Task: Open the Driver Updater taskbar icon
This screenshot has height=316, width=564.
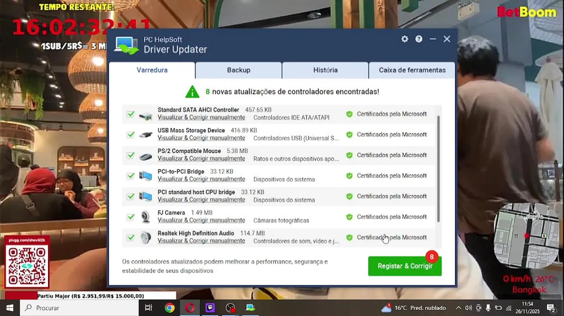Action: click(250, 308)
